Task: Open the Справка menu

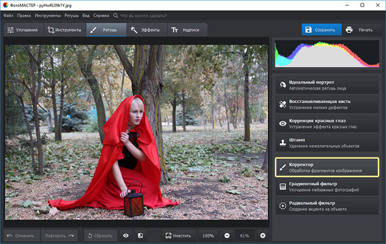Action: (101, 15)
